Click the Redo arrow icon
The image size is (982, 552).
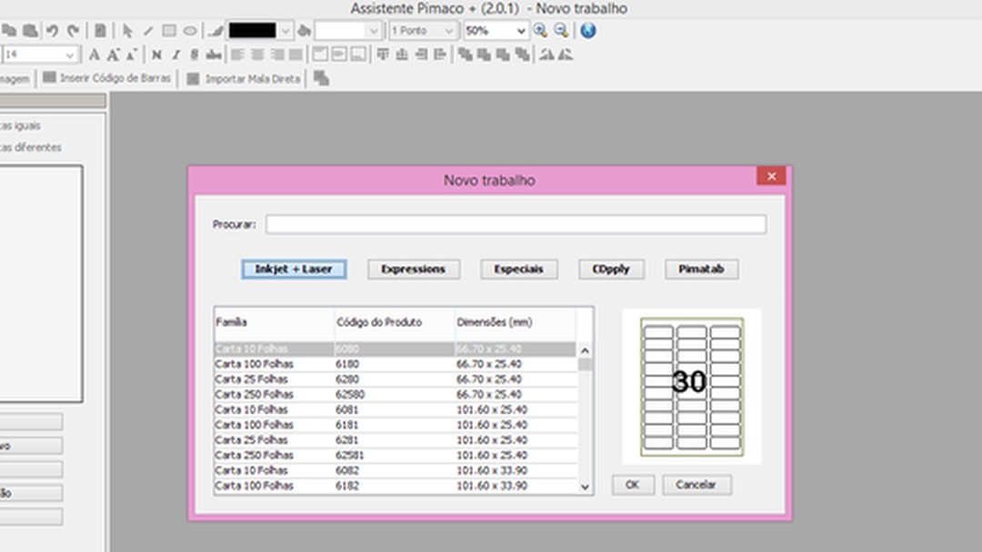pyautogui.click(x=73, y=31)
